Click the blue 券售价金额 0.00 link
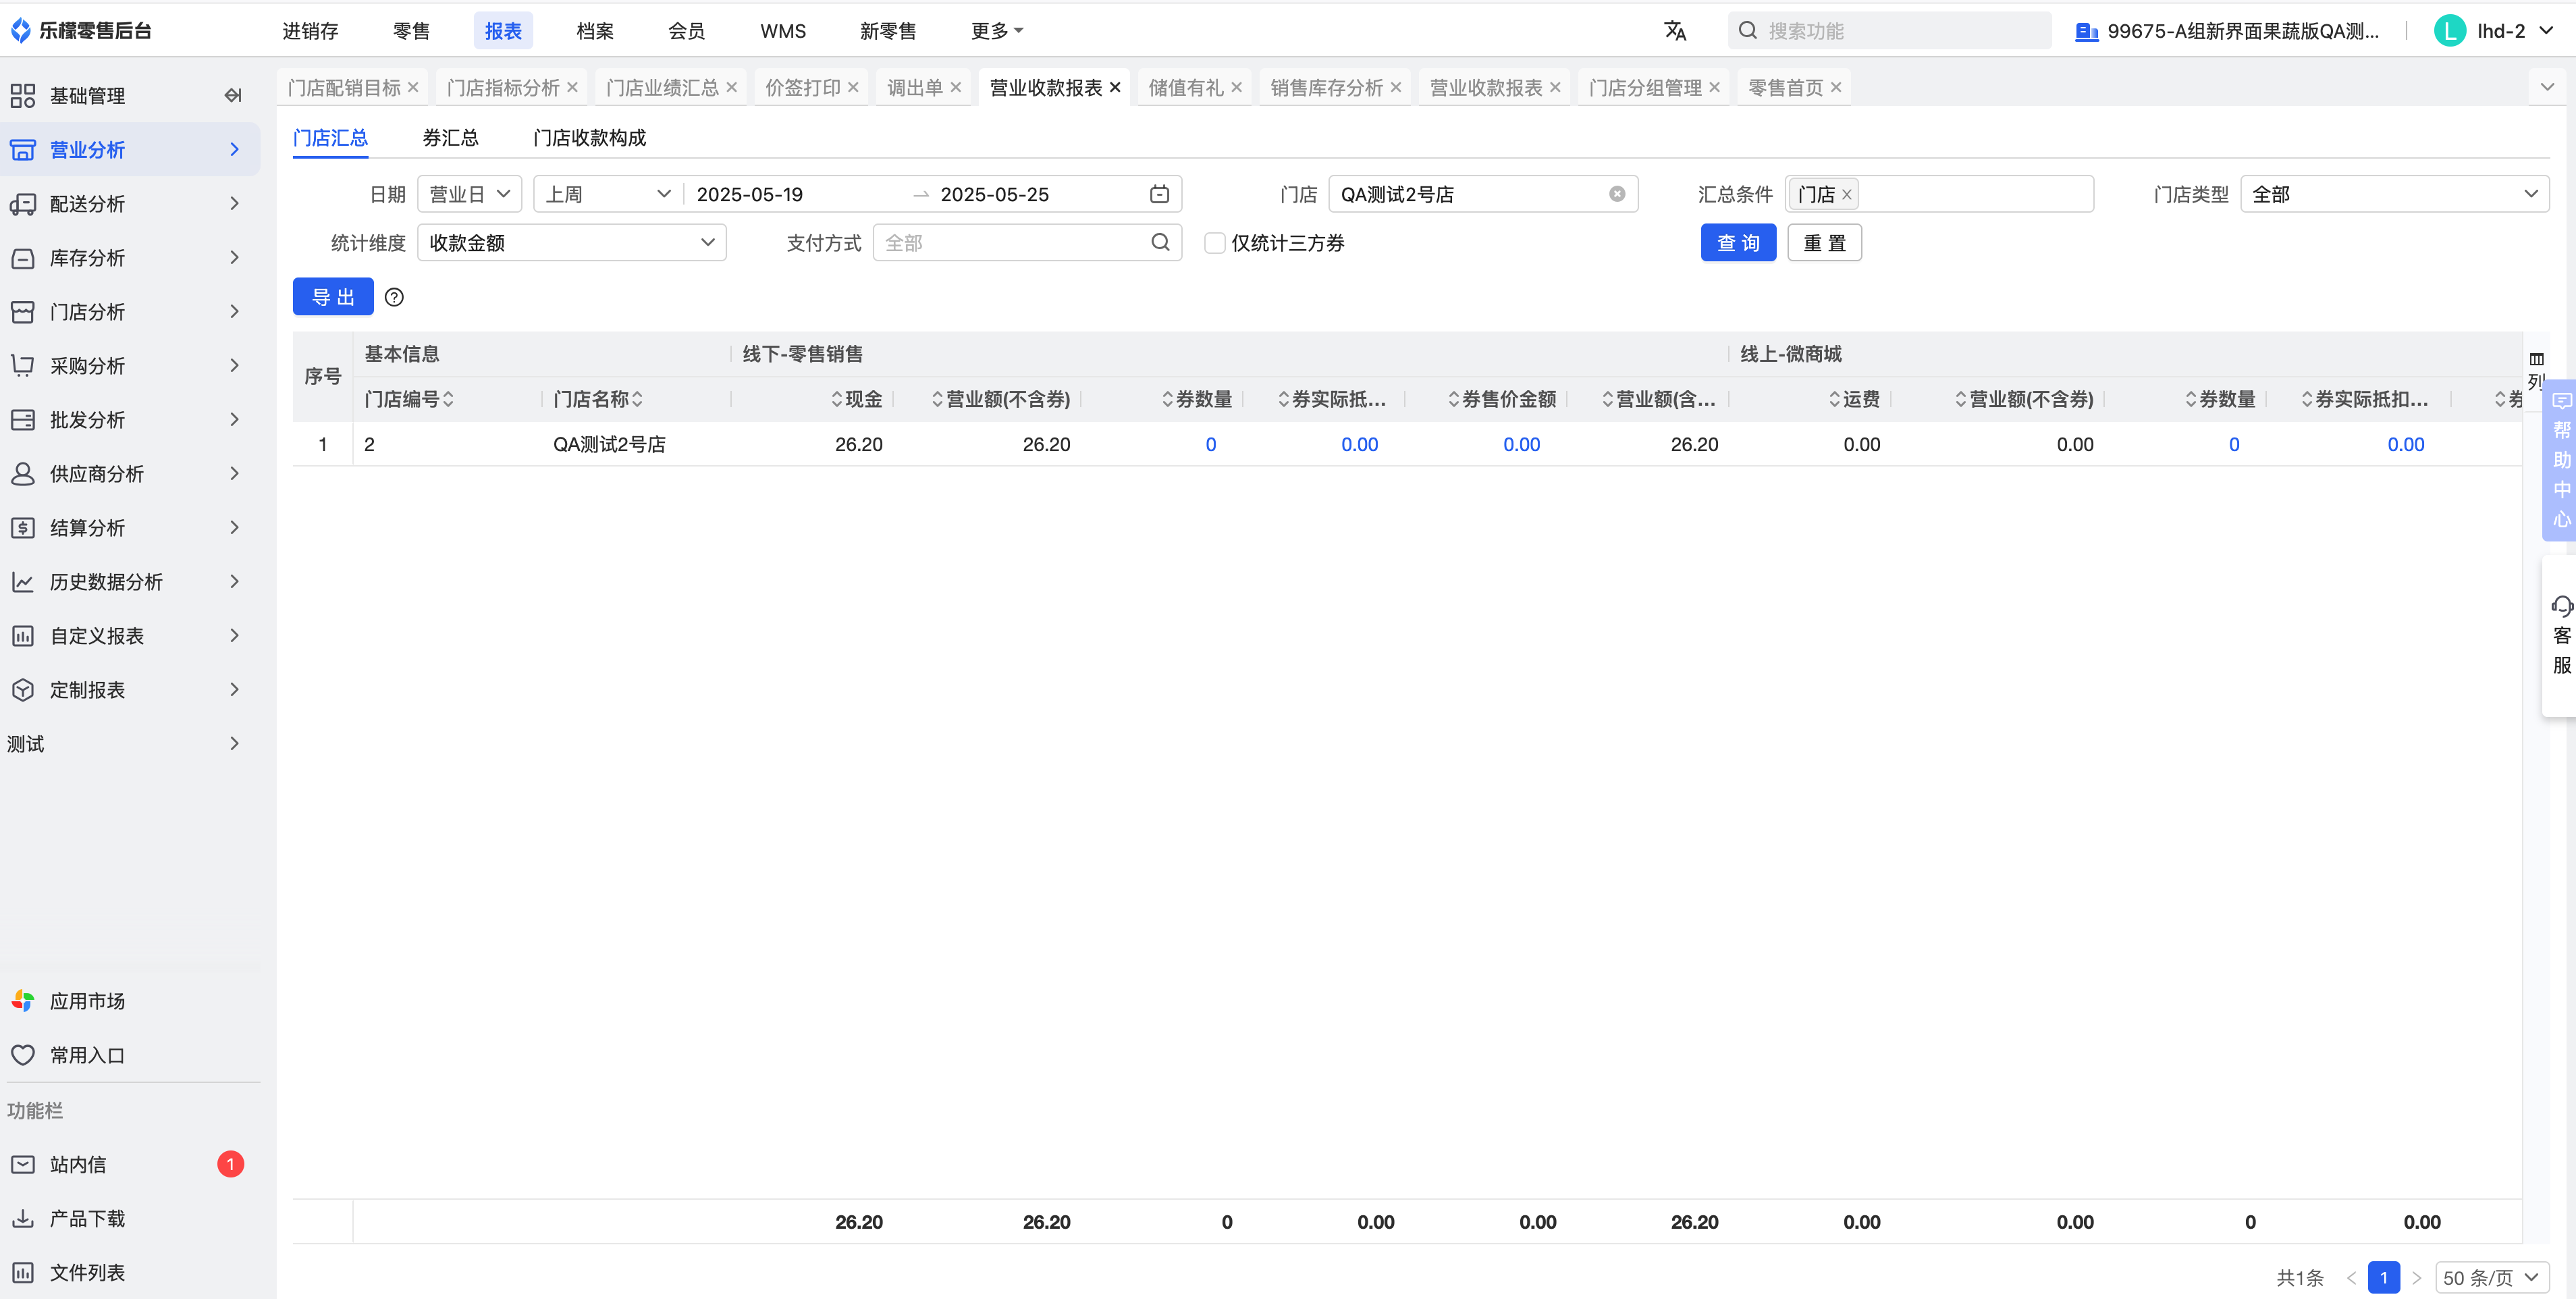Viewport: 2576px width, 1299px height. [1521, 444]
